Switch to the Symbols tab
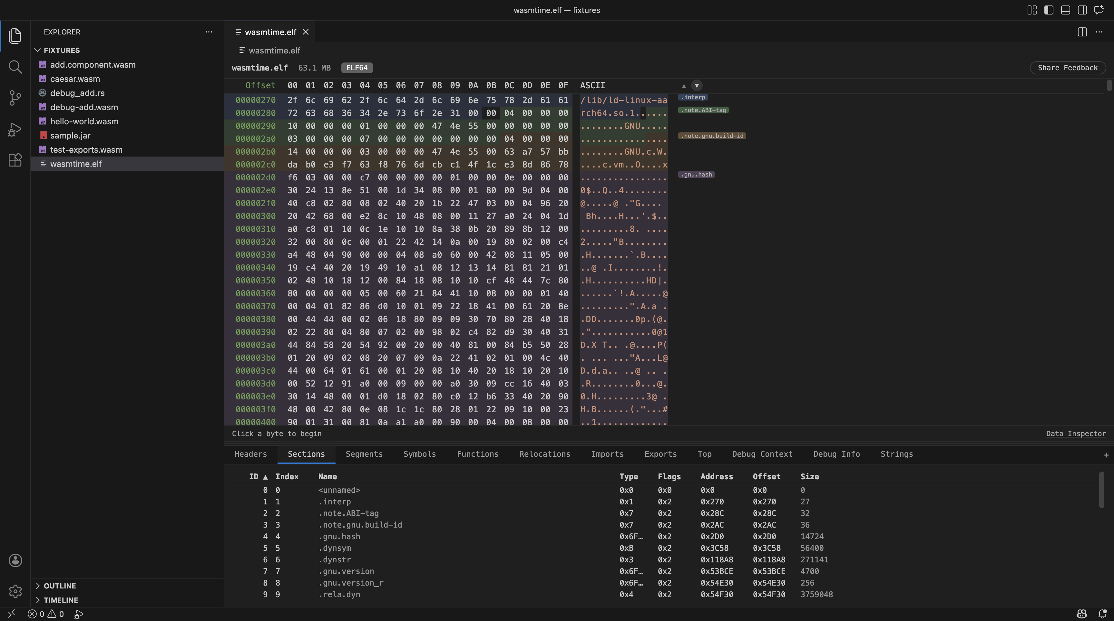 pyautogui.click(x=419, y=454)
